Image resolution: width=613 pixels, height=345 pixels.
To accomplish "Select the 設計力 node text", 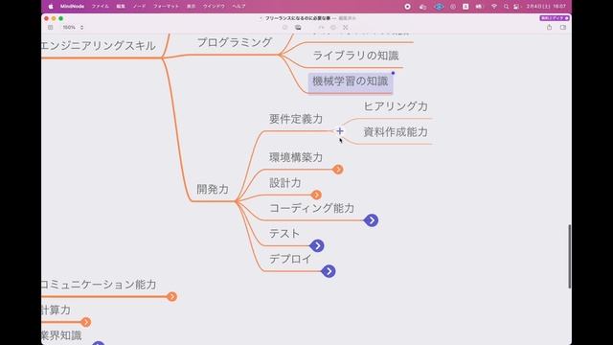I will [x=285, y=183].
